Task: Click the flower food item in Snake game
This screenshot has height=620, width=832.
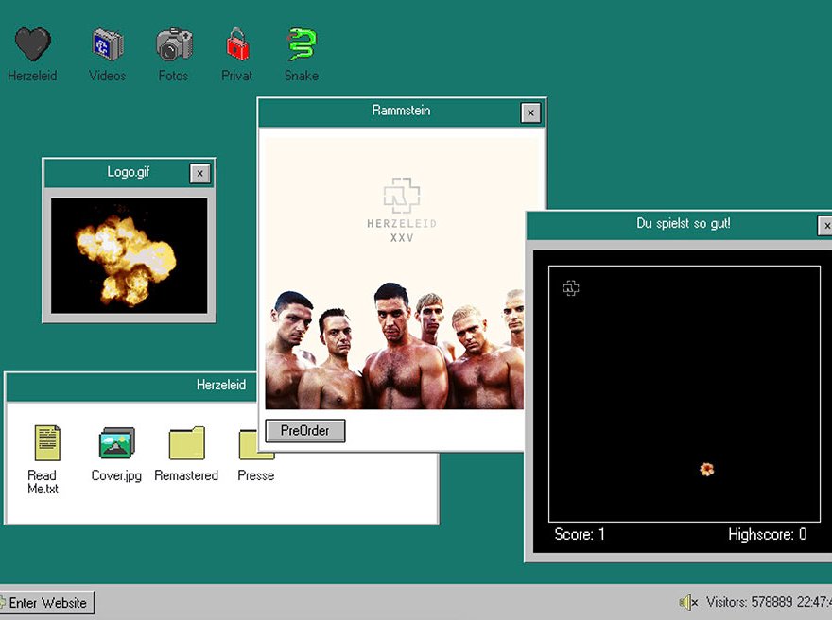Action: point(707,470)
